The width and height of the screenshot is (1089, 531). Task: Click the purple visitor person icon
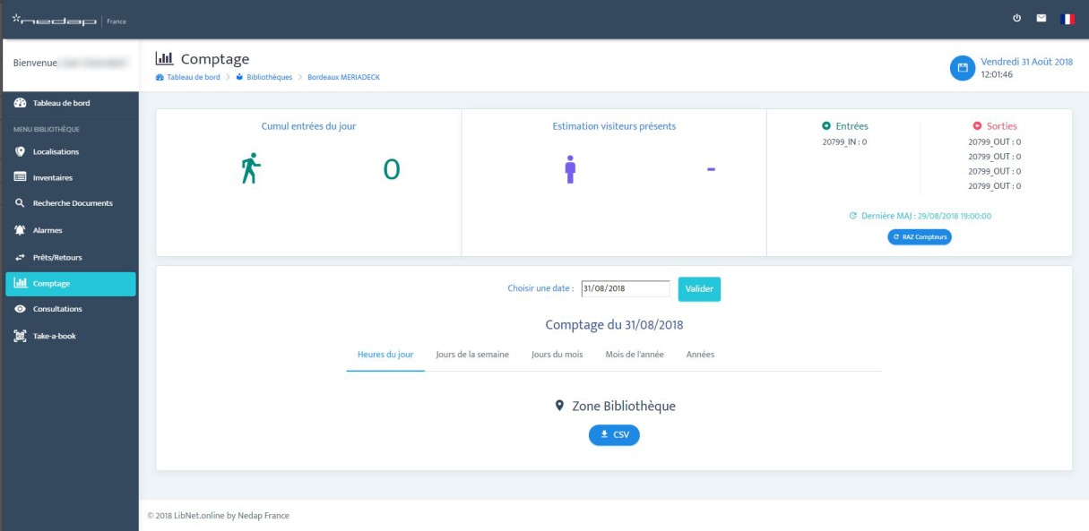569,169
